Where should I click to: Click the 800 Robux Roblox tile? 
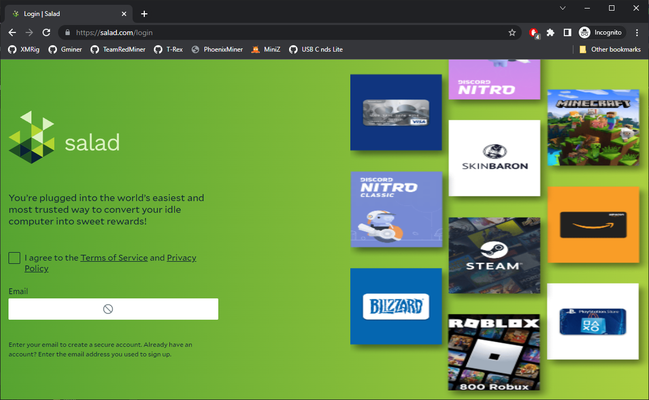coord(495,352)
